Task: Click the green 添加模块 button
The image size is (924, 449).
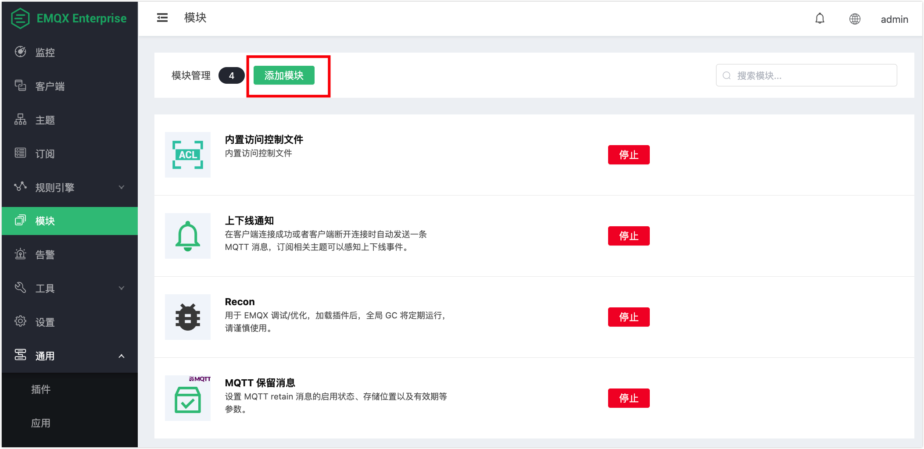Action: pos(284,75)
